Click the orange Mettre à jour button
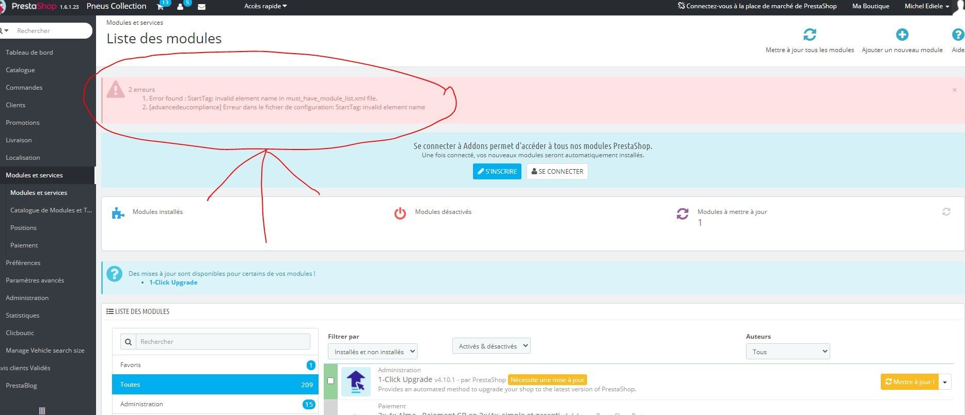 pyautogui.click(x=910, y=382)
